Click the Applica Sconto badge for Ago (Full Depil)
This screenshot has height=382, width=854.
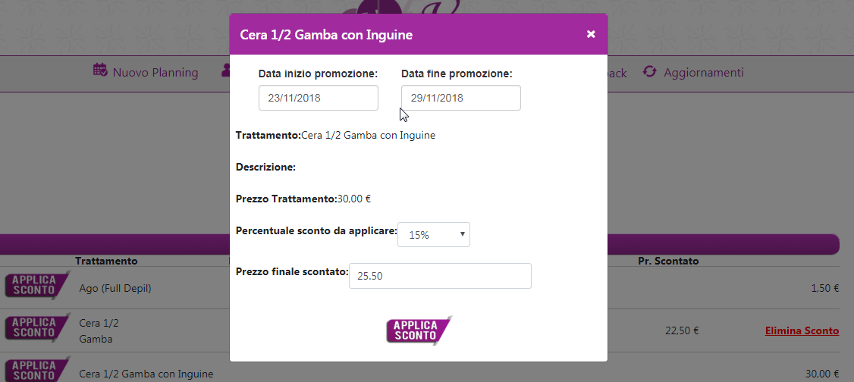(37, 285)
